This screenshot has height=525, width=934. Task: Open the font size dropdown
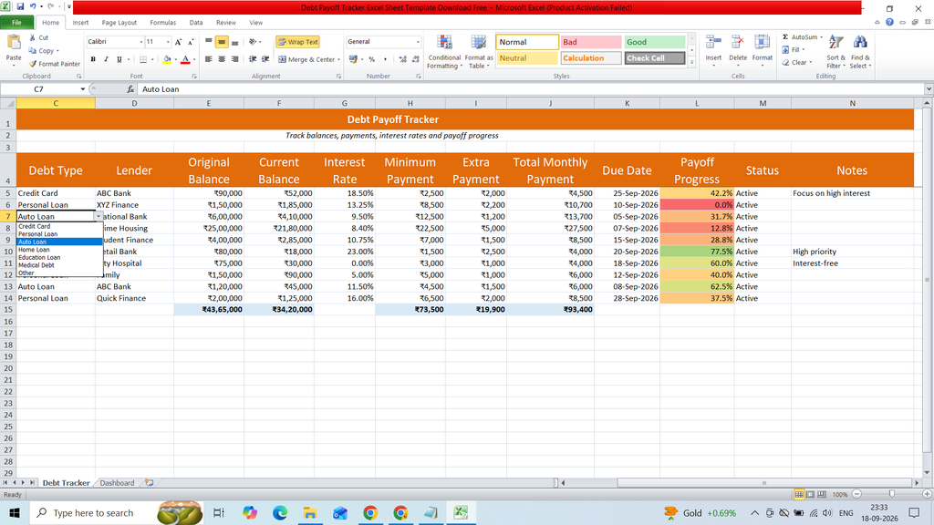(168, 42)
